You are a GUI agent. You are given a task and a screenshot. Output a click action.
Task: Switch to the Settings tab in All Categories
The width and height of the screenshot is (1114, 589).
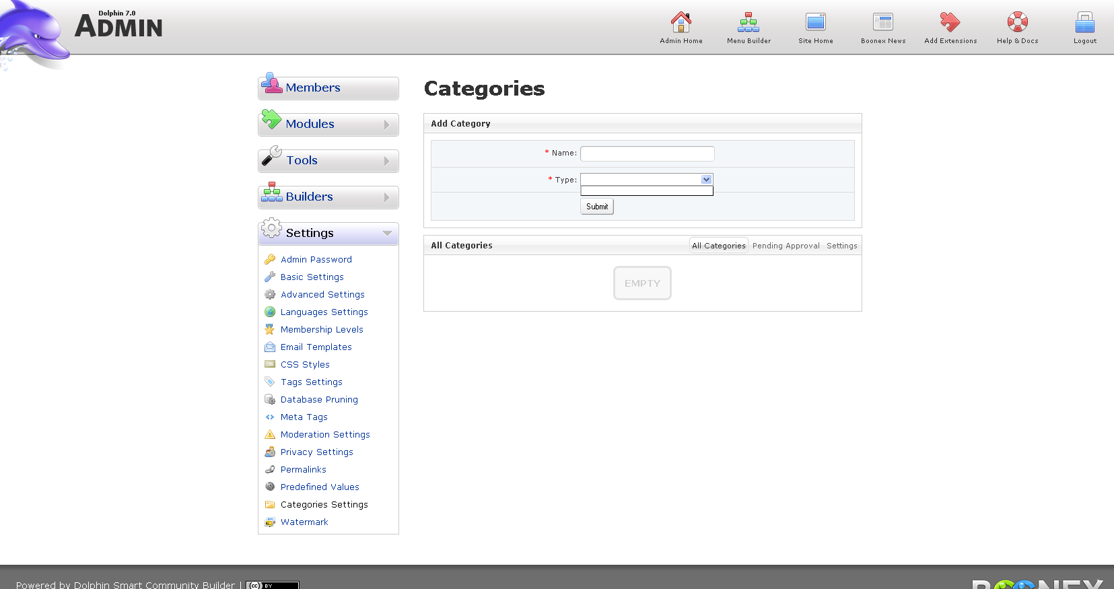[x=841, y=246]
